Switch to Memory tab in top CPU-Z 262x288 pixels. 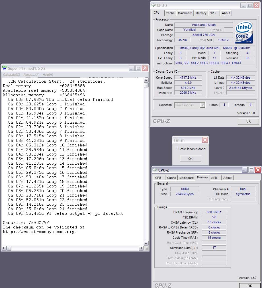[x=201, y=13]
